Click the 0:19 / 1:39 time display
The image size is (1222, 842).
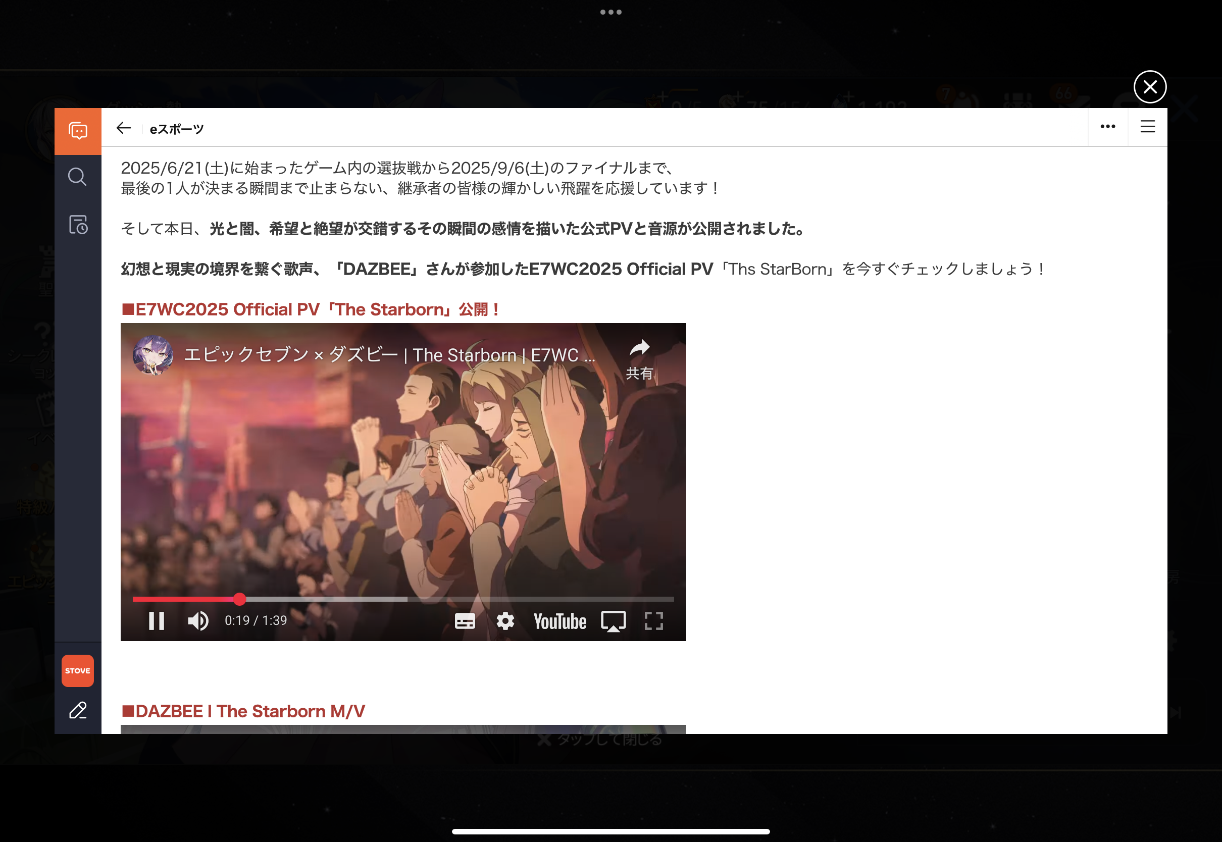pyautogui.click(x=256, y=620)
